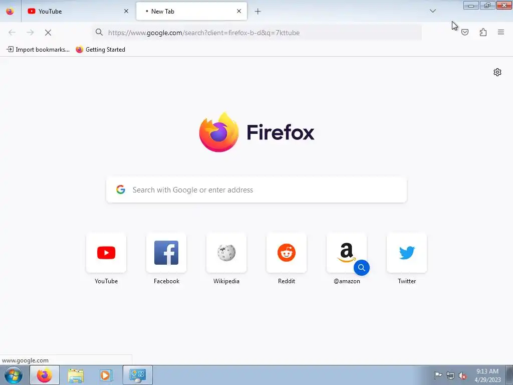Viewport: 513px width, 385px height.
Task: Switch to the YouTube tab
Action: coord(78,11)
